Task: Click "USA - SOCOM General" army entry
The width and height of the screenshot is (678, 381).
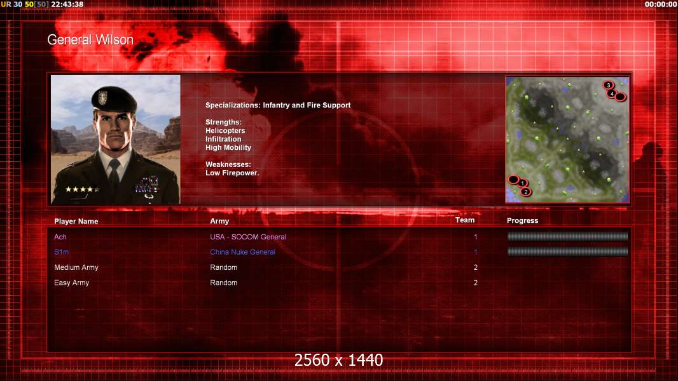Action: coord(248,237)
